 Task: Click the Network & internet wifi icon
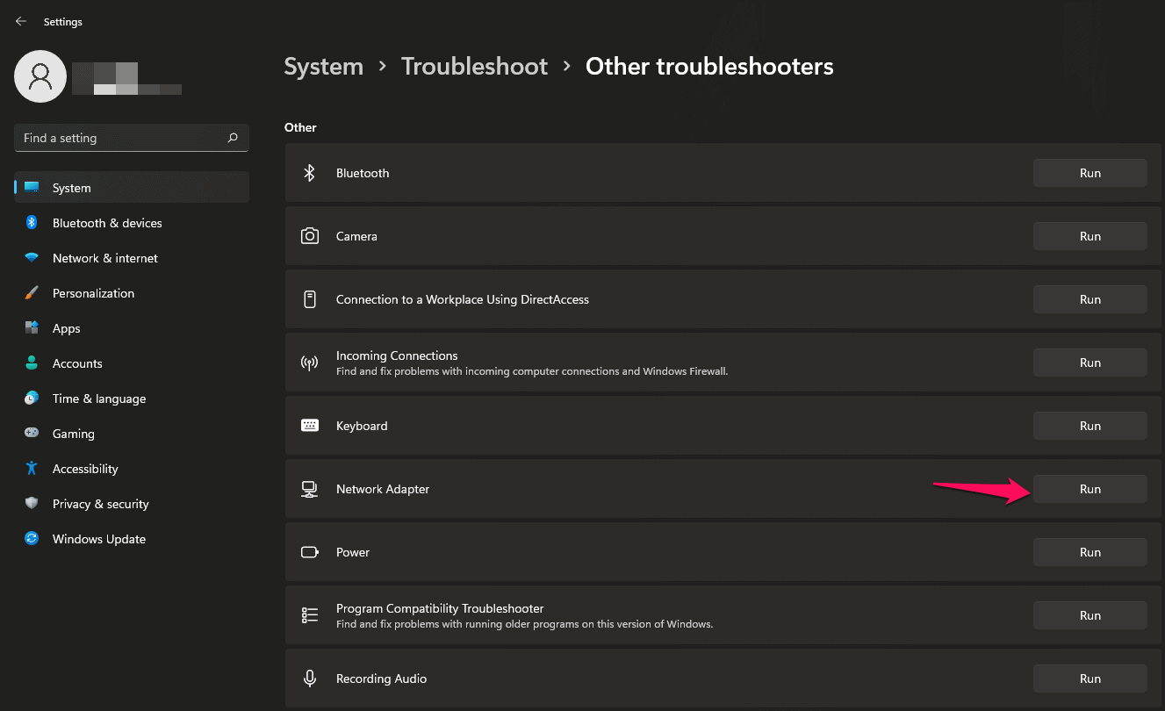pos(32,258)
